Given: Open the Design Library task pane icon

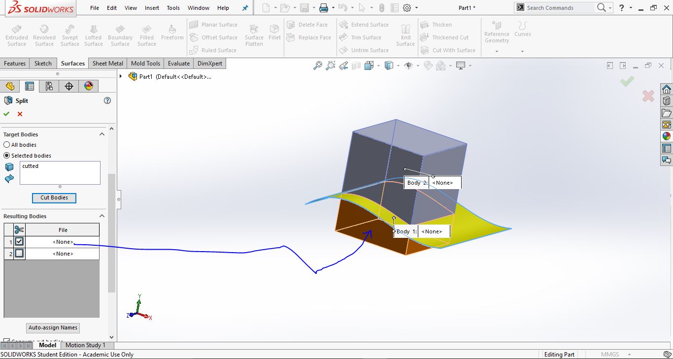Looking at the screenshot, I should coord(667,101).
